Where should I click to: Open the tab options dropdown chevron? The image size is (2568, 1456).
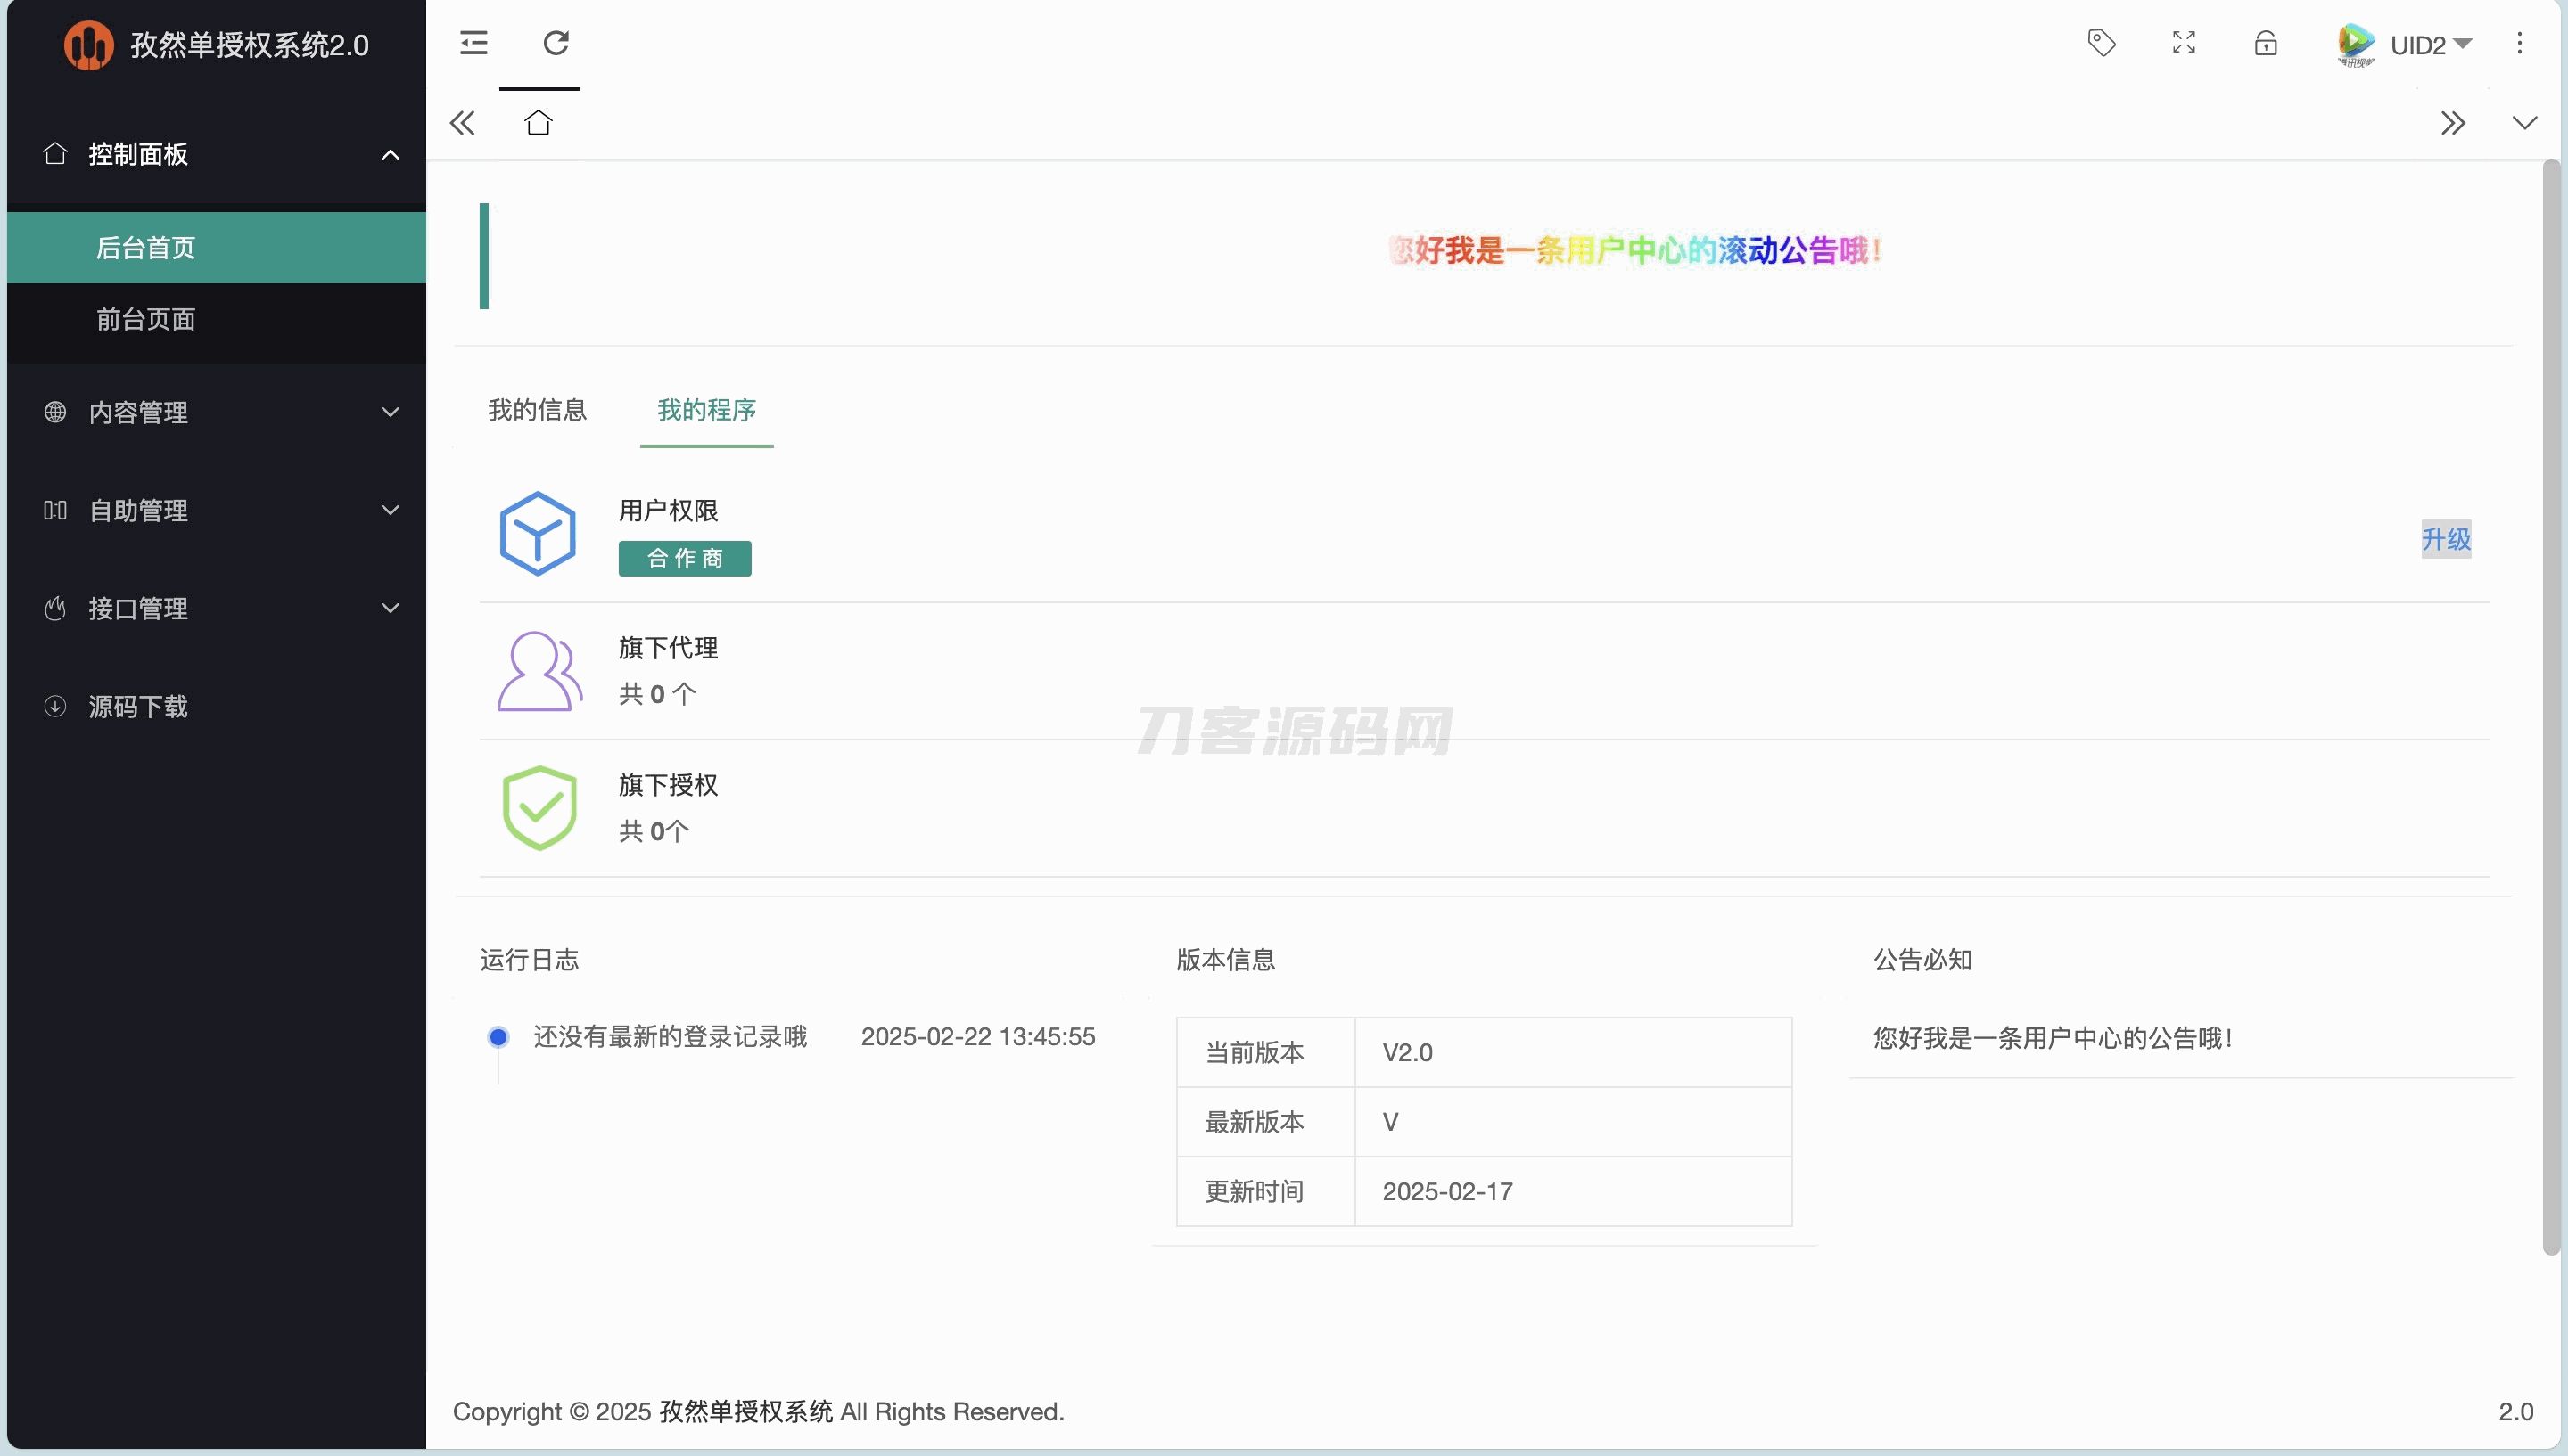click(x=2524, y=123)
